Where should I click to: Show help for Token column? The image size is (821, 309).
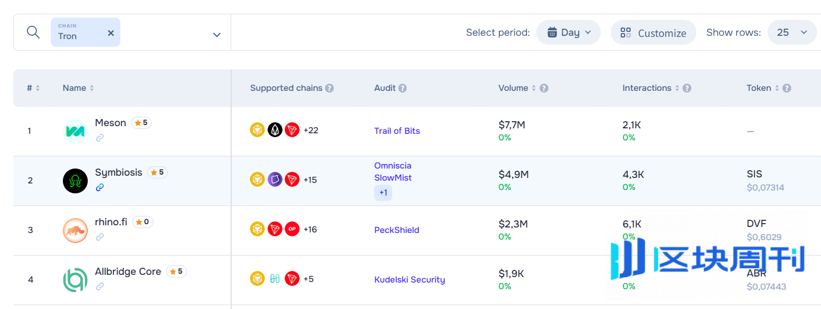coord(787,88)
